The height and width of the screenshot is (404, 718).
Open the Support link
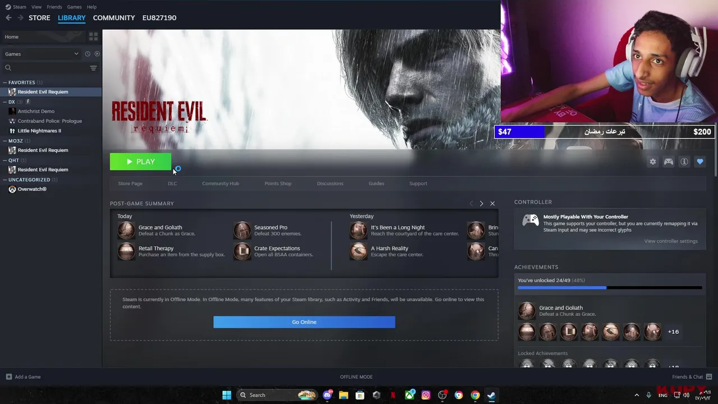click(x=418, y=183)
